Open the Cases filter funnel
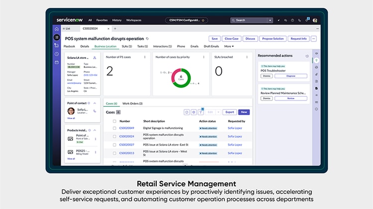 (201, 112)
